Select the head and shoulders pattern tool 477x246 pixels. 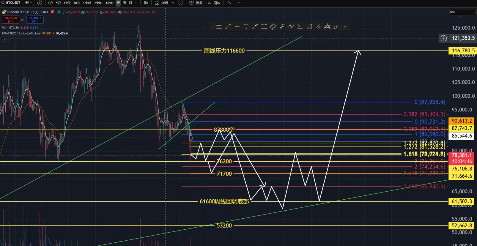tap(327, 26)
